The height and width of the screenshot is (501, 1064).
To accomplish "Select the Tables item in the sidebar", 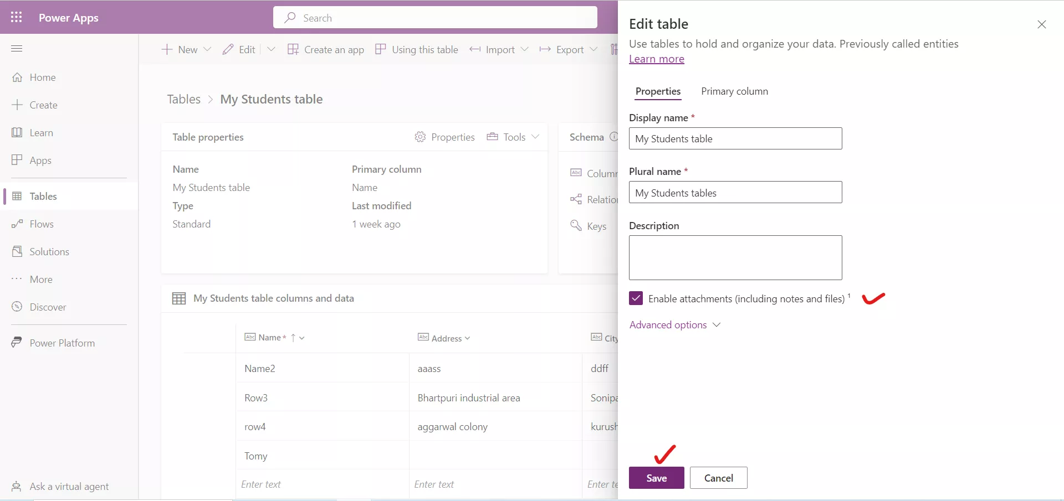I will pyautogui.click(x=43, y=196).
